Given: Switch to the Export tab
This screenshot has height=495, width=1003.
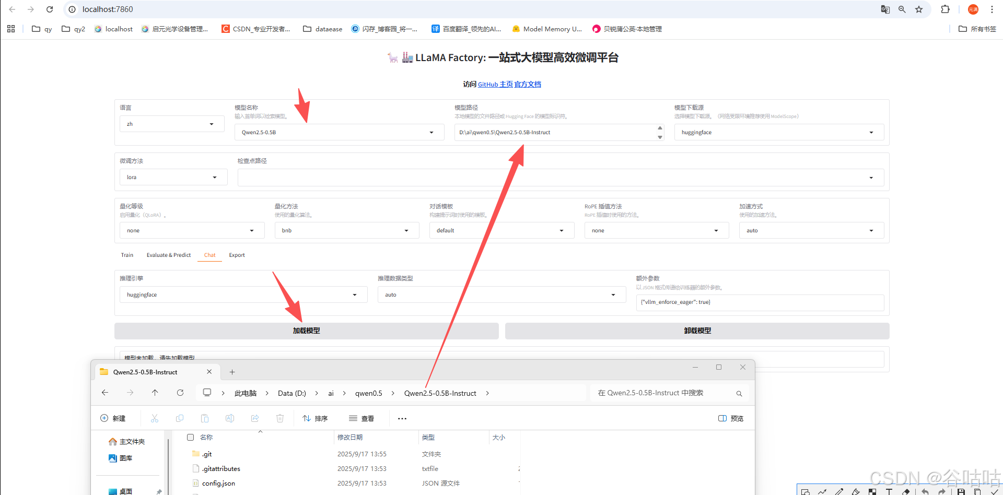Looking at the screenshot, I should [x=237, y=255].
